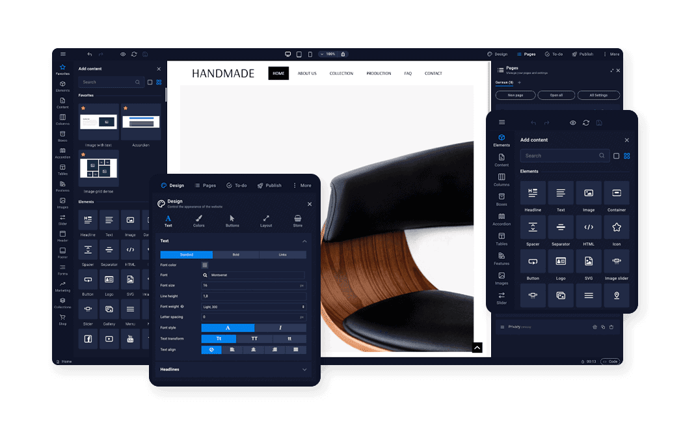
Task: Collapse the Text section in Design panel
Action: (x=304, y=241)
